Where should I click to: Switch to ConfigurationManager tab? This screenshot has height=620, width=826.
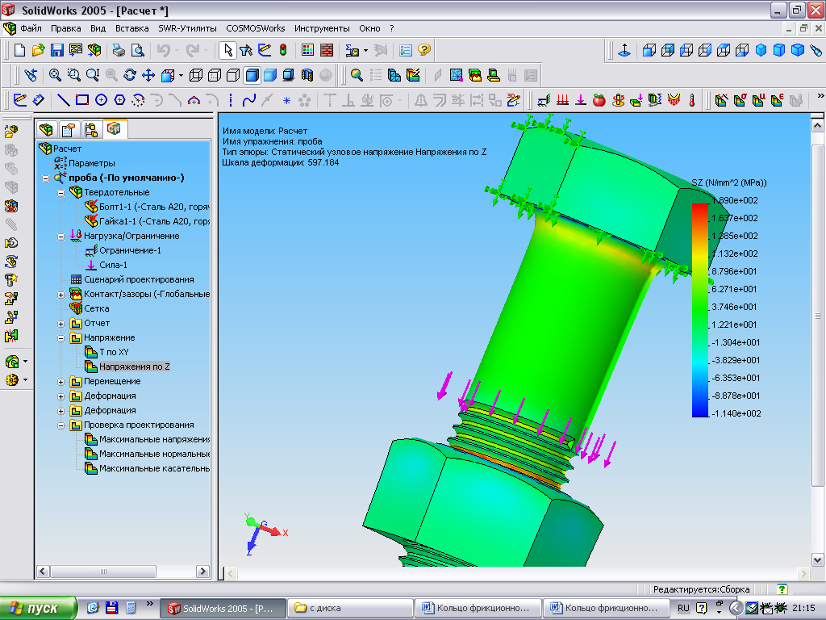91,129
